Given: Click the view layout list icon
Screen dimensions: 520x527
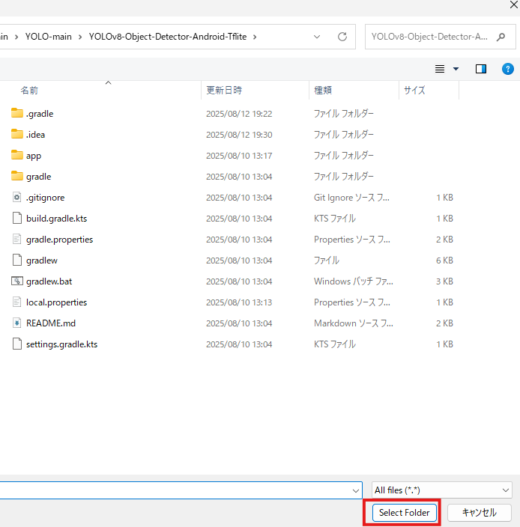Looking at the screenshot, I should 440,69.
